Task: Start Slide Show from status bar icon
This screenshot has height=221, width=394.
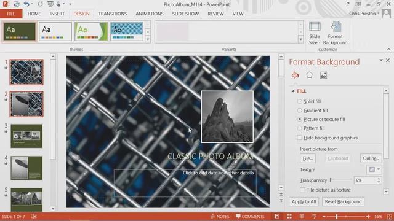Action: 314,216
